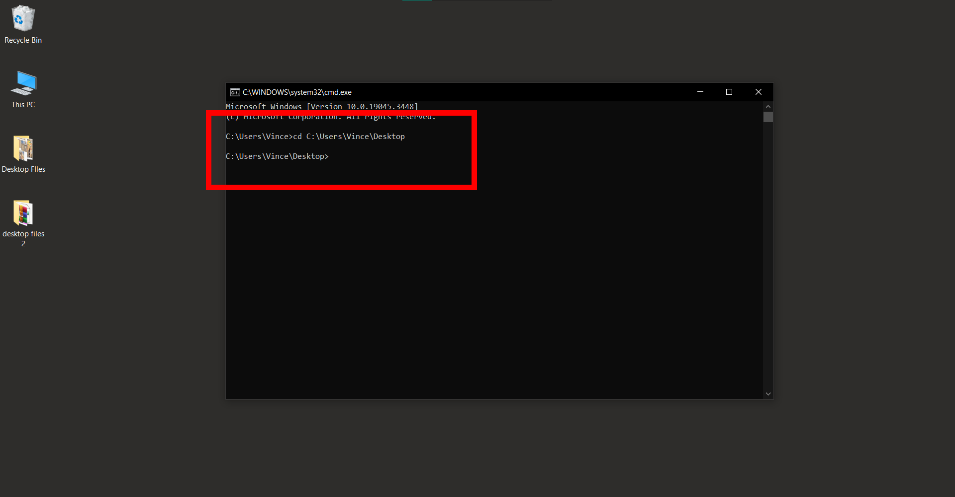Select the Recycle Bin label text
Screen dimensions: 955x497
click(x=23, y=40)
